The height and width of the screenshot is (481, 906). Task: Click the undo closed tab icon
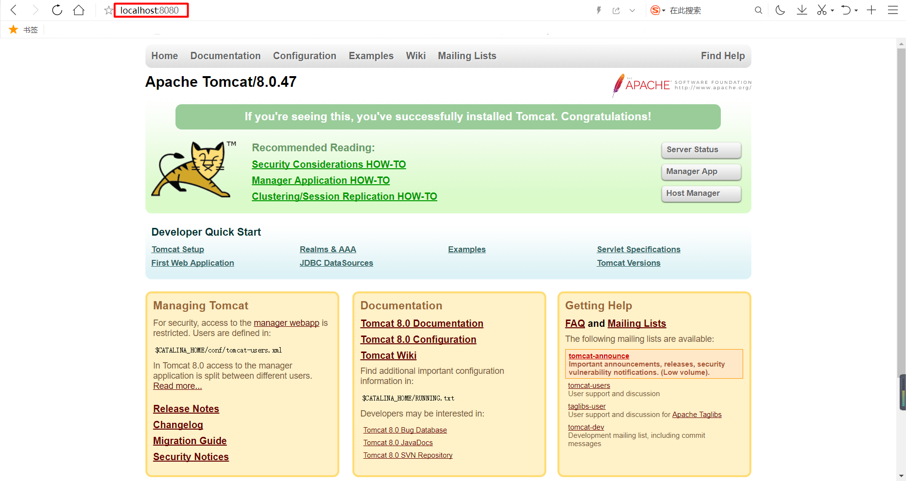click(846, 10)
